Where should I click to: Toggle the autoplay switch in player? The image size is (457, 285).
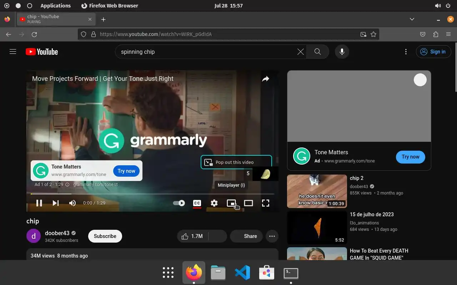(179, 203)
